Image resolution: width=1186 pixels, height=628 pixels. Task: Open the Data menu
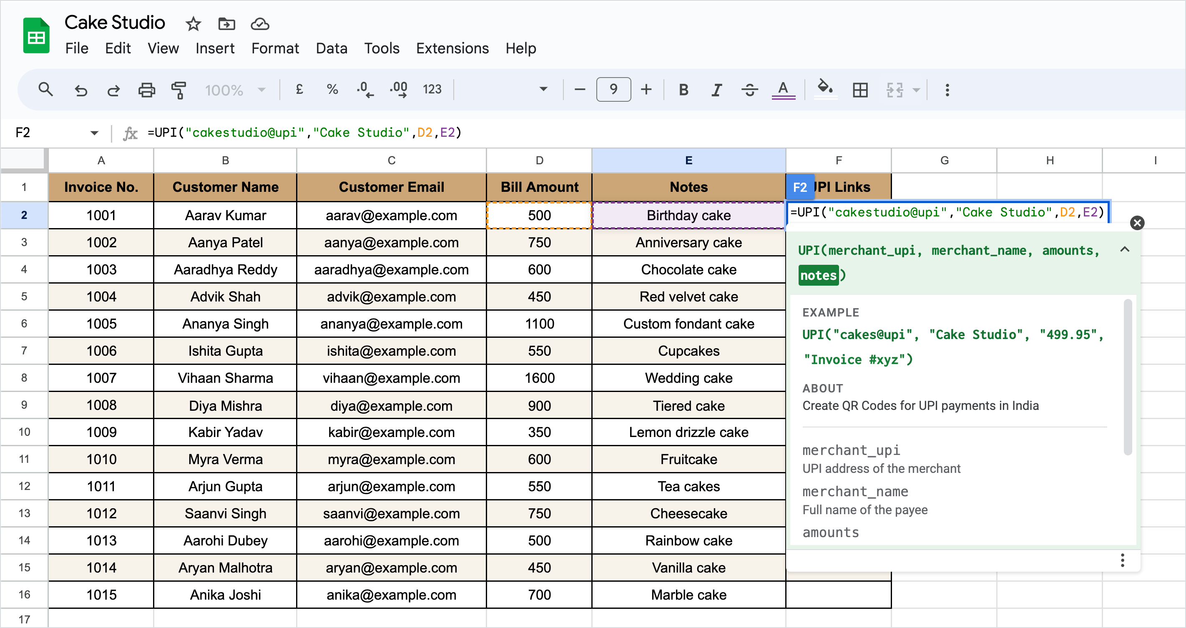pos(332,48)
